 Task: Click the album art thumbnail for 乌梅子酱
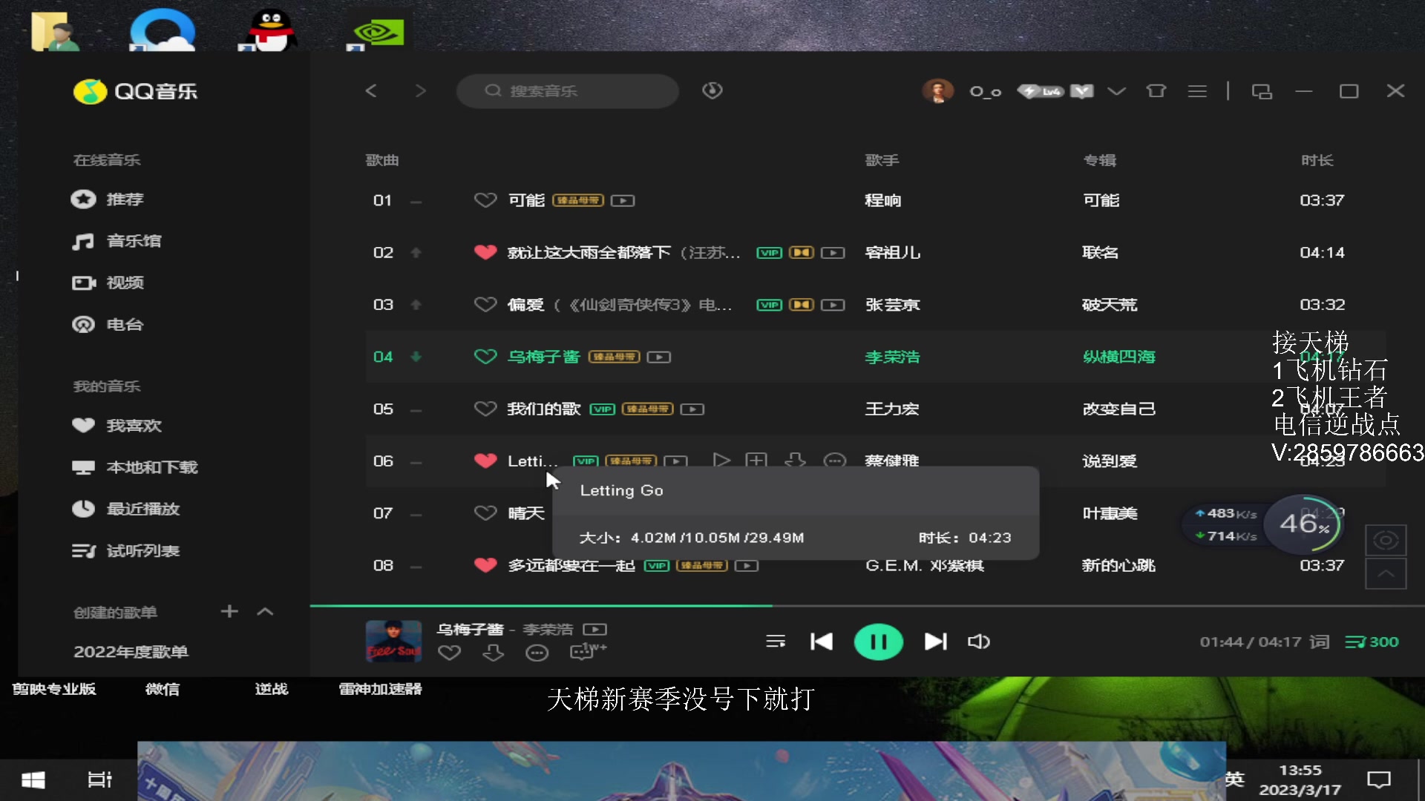pos(393,641)
